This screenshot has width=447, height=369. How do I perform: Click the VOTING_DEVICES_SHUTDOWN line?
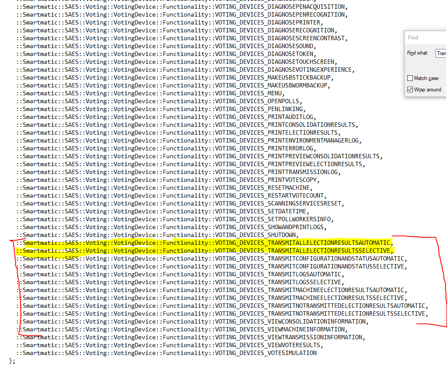[x=157, y=235]
